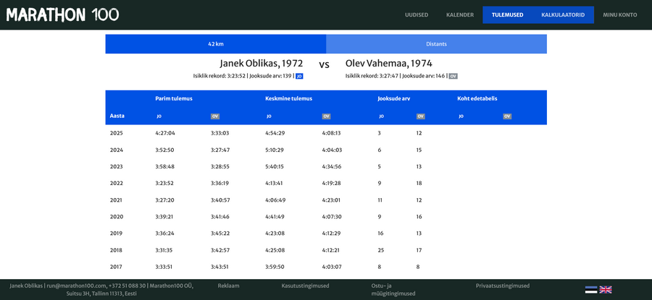Click the Marathon 100 logo
Image resolution: width=652 pixels, height=300 pixels.
pos(62,14)
